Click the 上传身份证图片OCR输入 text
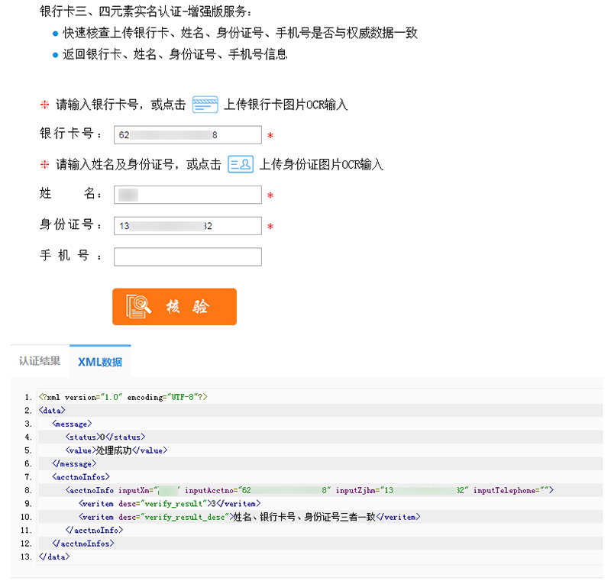 [321, 164]
